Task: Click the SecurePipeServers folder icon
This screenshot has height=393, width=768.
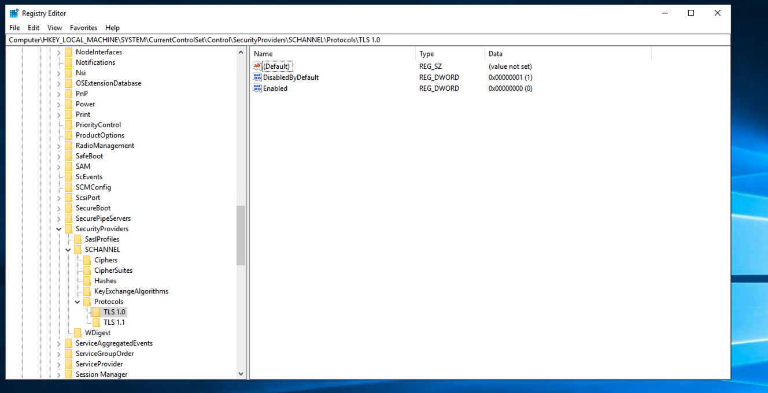Action: pos(68,218)
